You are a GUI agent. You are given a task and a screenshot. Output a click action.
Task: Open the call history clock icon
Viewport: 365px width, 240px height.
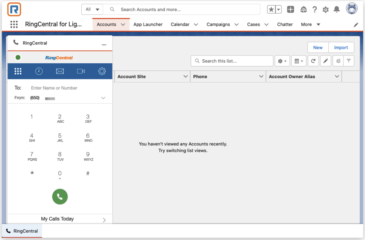tap(39, 71)
